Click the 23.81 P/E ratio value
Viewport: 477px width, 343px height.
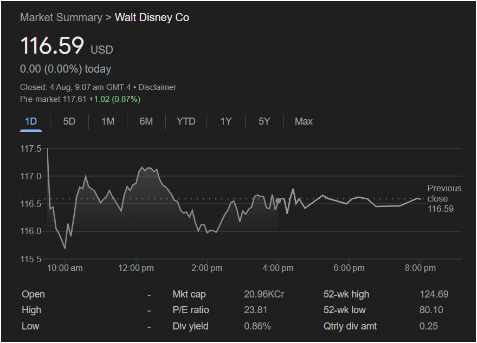coord(255,310)
